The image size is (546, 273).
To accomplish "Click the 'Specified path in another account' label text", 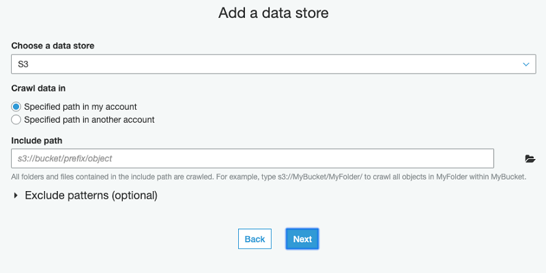I will coord(89,119).
